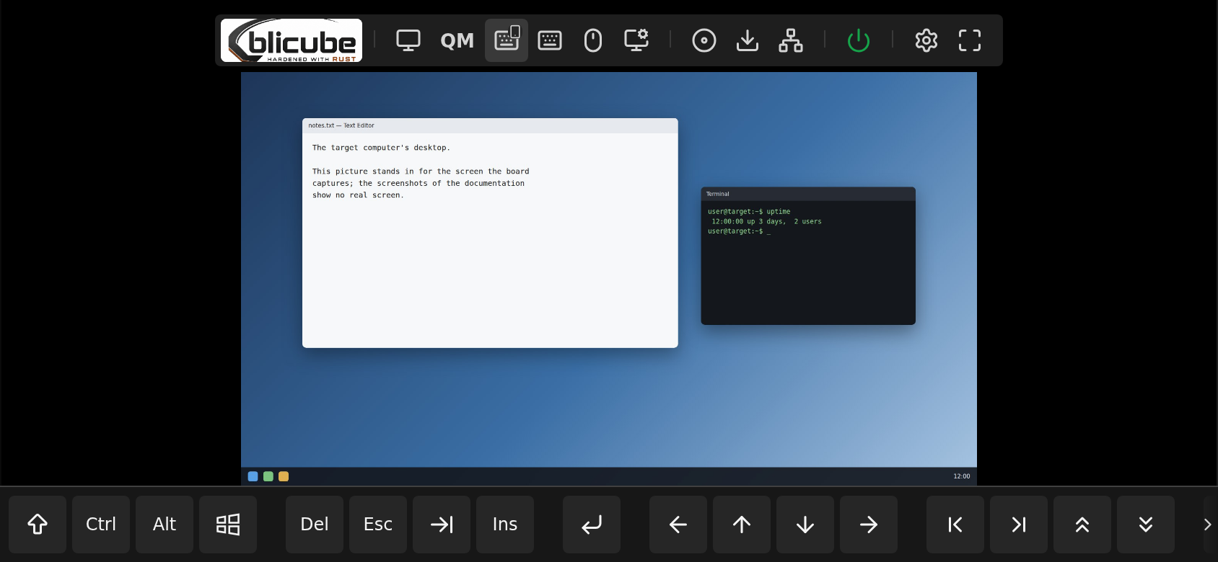Click the QM quick menu button
1218x562 pixels.
[x=457, y=40]
